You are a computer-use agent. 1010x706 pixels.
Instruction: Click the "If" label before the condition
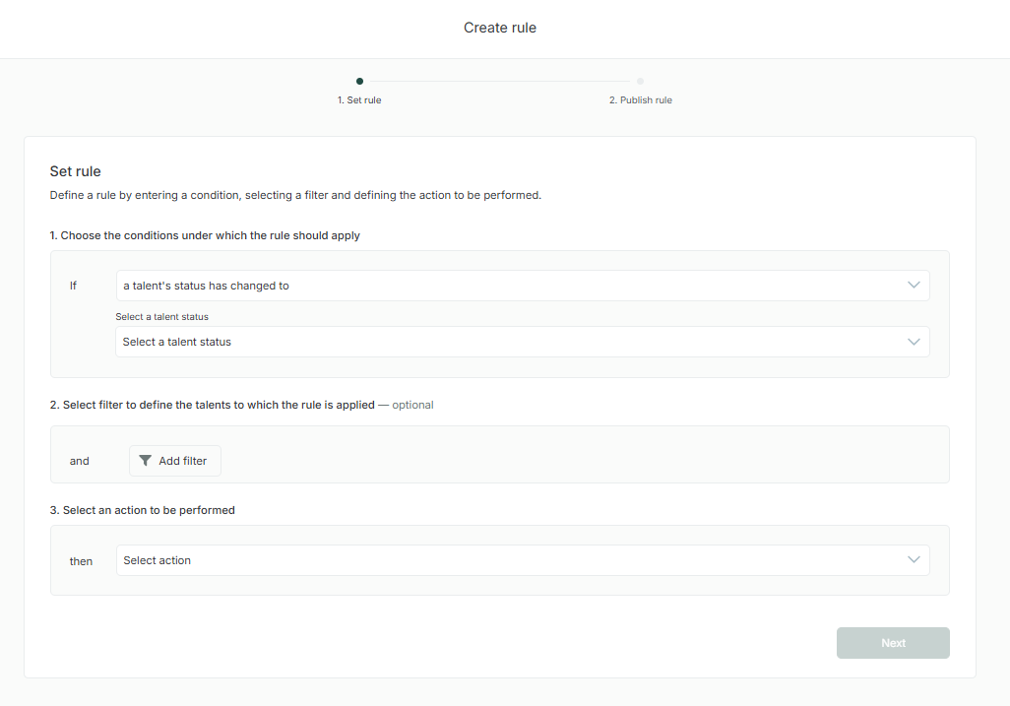(x=73, y=286)
